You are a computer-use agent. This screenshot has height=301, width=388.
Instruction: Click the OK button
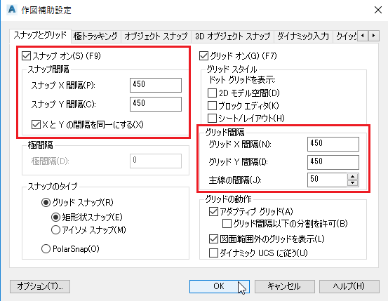[219, 286]
